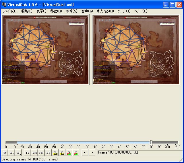
Task: Open the ツール(T) menu
Action: (x=124, y=11)
